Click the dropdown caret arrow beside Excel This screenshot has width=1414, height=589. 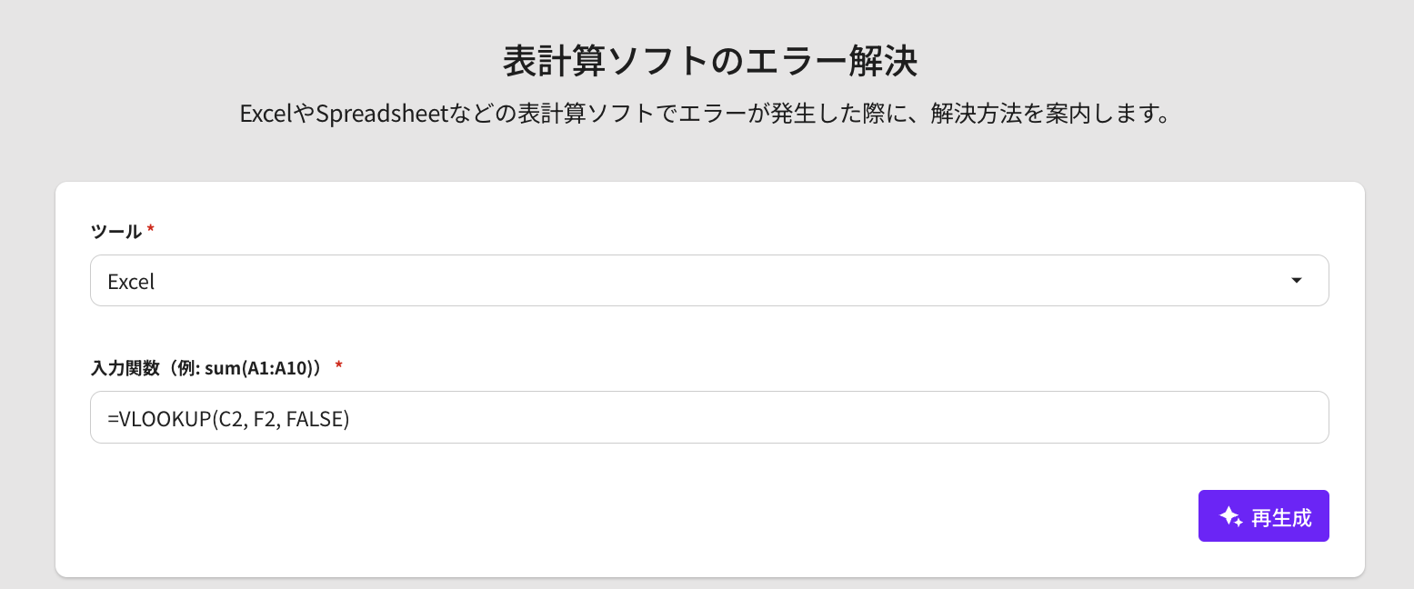pos(1297,281)
